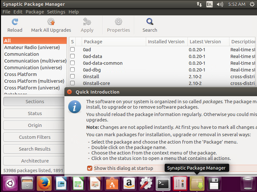
Task: Sort by the Description column header
Action: (243, 42)
